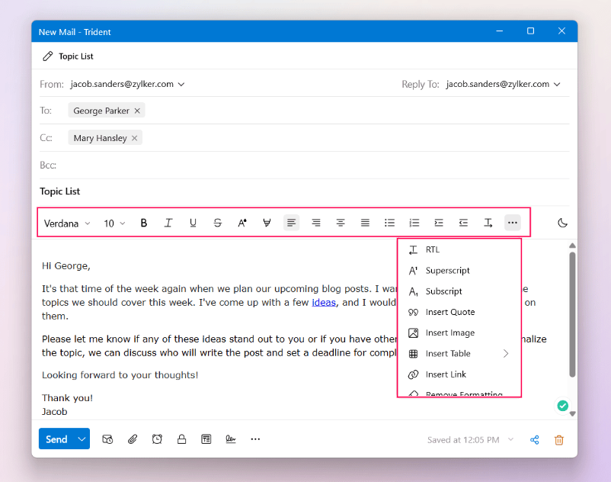Send the email
The width and height of the screenshot is (611, 482).
[x=57, y=439]
